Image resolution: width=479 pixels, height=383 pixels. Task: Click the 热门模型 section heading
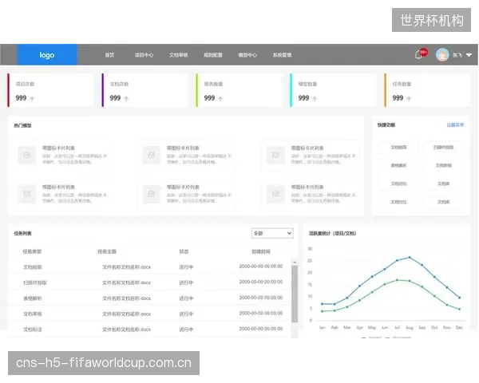tap(22, 125)
